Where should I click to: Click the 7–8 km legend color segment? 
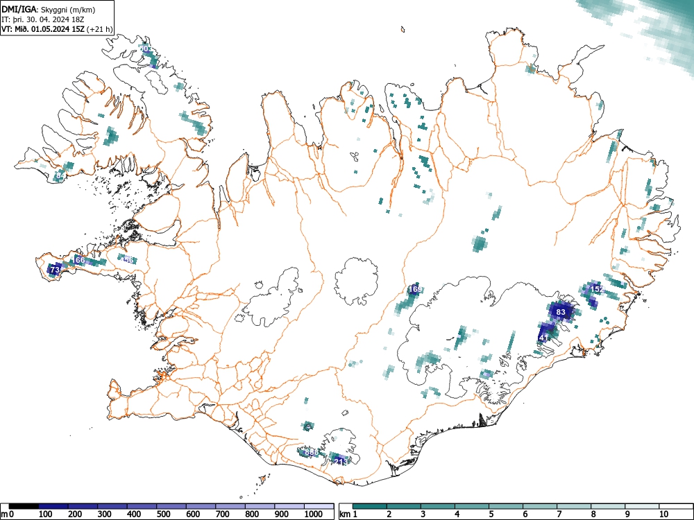tap(574, 506)
